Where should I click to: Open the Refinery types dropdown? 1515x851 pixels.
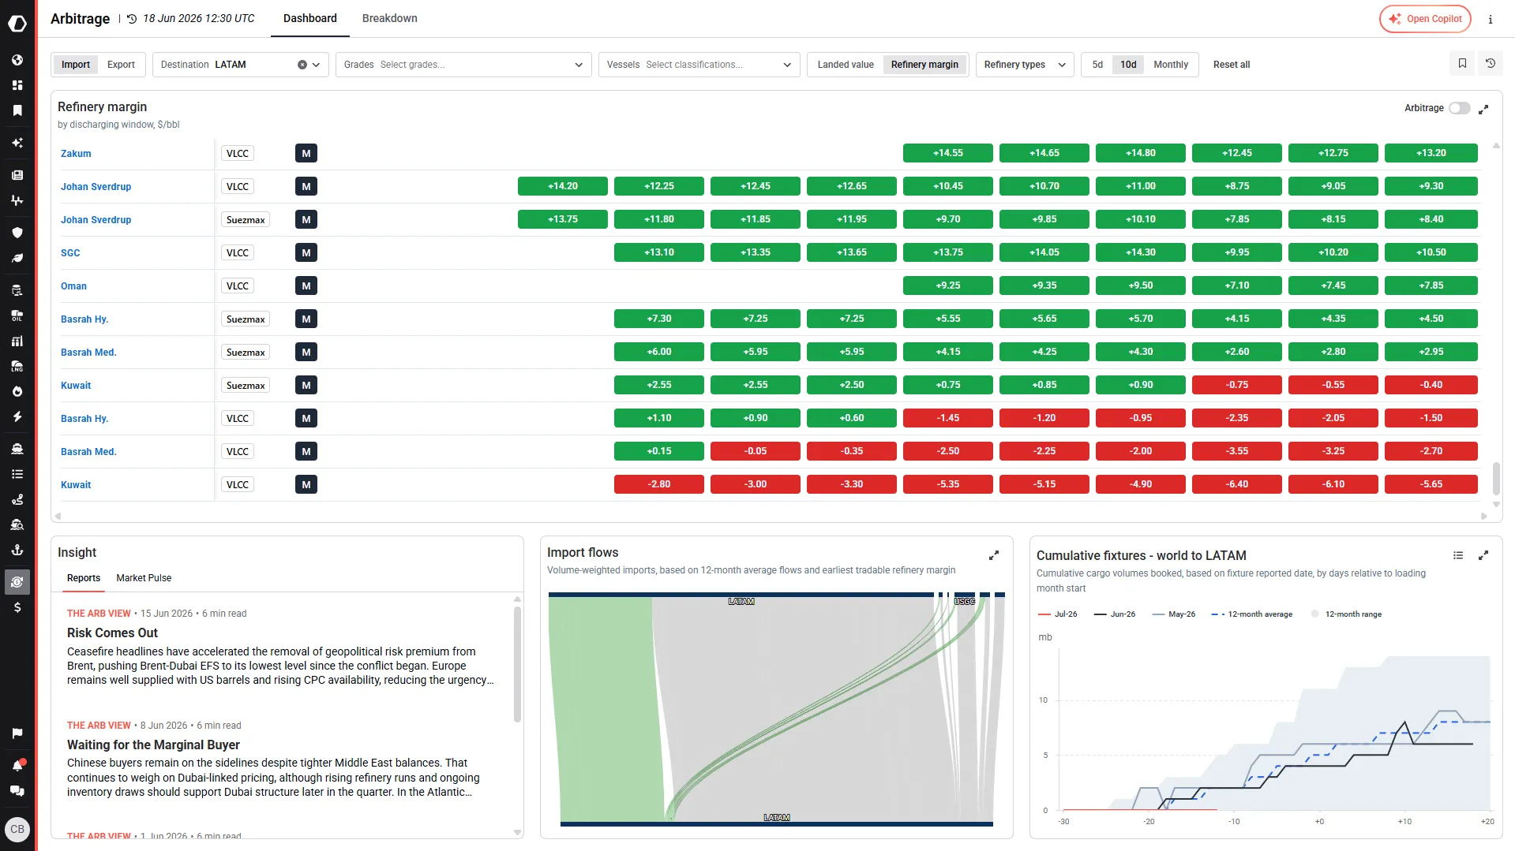coord(1025,65)
